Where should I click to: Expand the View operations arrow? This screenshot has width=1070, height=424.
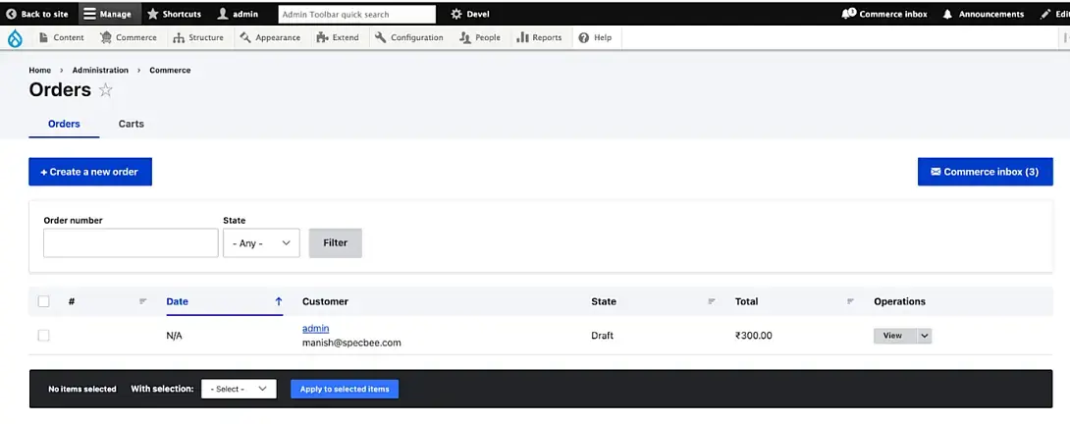[x=925, y=336]
